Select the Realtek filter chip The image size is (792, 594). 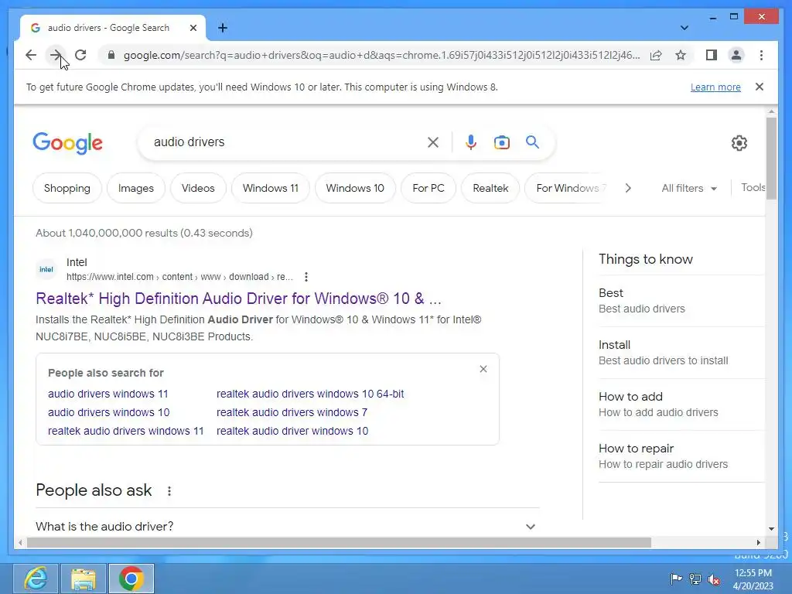[490, 188]
